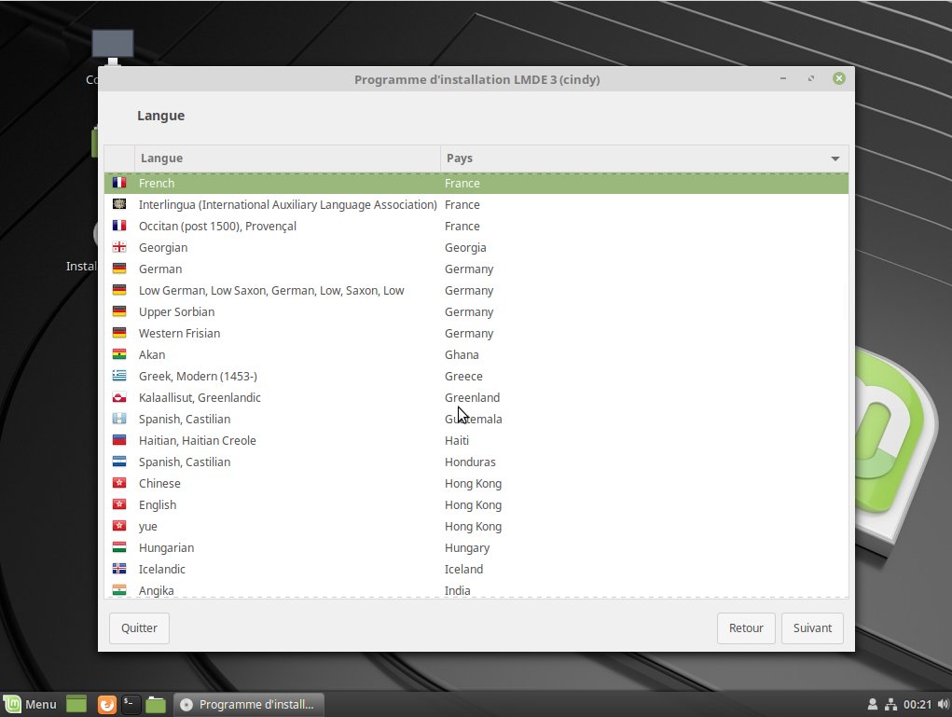This screenshot has height=717, width=952.
Task: Select German language for Germany
Action: tap(160, 269)
